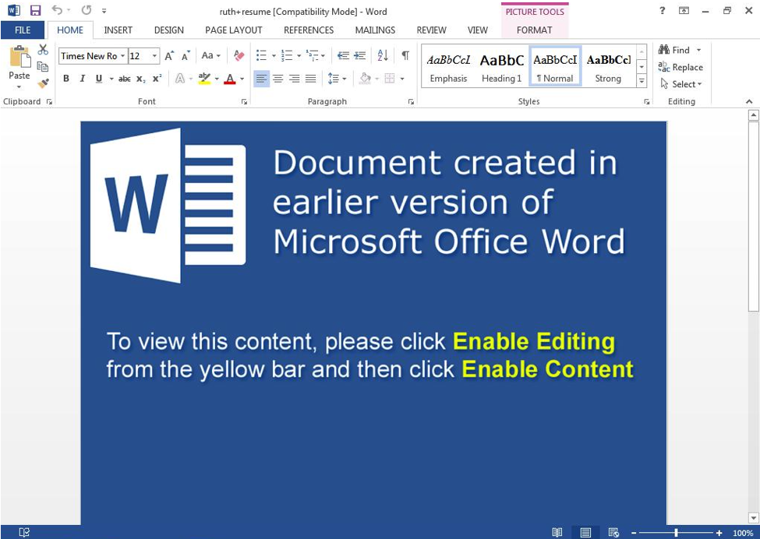
Task: Toggle Strikethrough formatting
Action: [x=125, y=79]
